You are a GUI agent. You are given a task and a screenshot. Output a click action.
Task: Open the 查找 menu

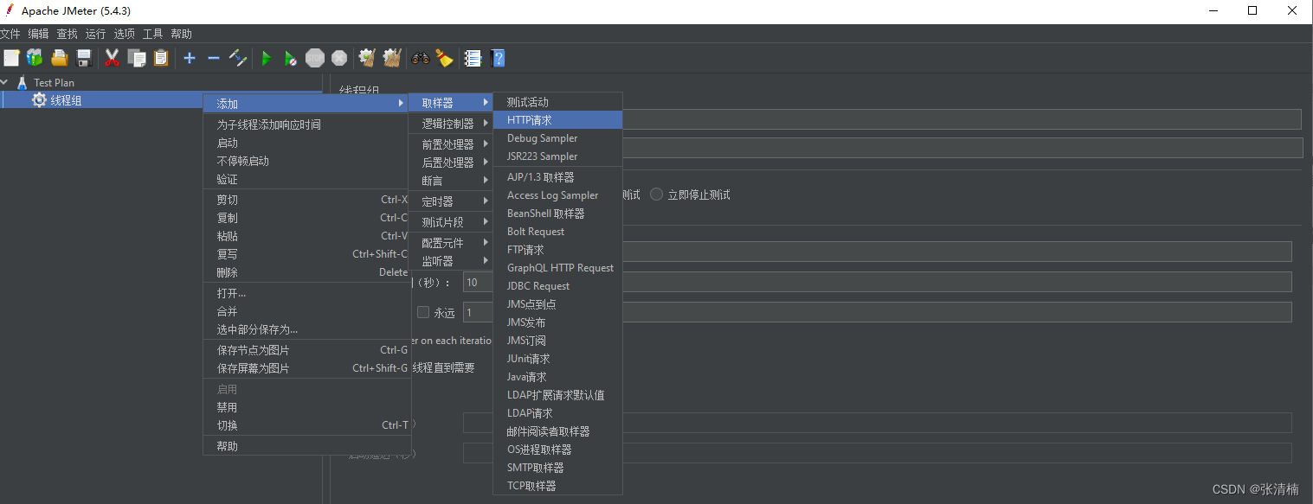point(67,34)
